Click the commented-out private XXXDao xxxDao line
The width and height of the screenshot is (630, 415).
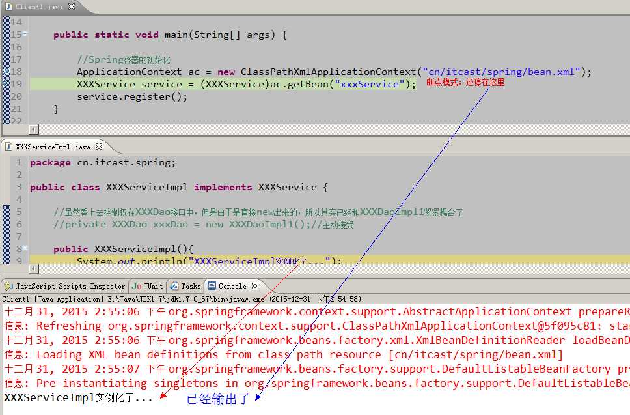click(203, 224)
